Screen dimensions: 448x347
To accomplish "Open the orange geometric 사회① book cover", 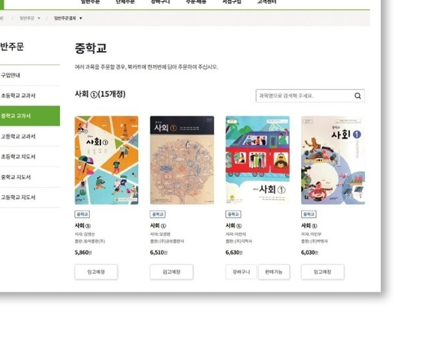I will pyautogui.click(x=106, y=160).
